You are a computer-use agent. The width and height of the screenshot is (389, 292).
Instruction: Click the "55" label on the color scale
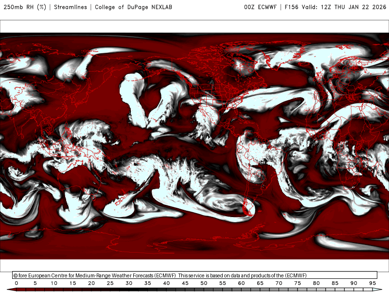click(x=223, y=283)
